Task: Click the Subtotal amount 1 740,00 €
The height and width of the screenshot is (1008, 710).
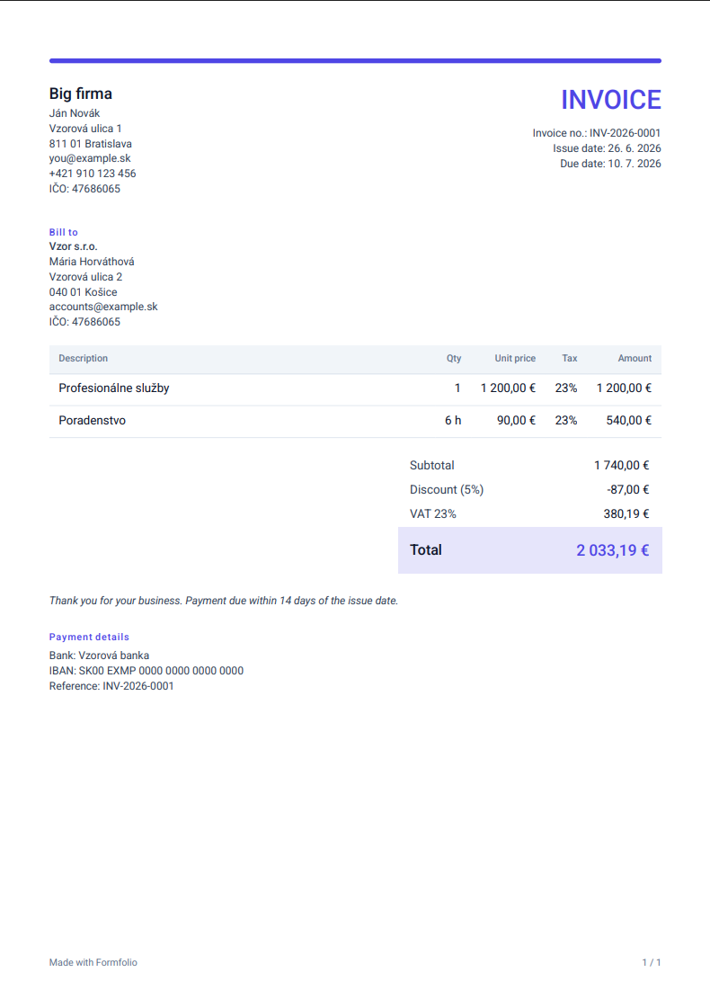Action: point(621,466)
